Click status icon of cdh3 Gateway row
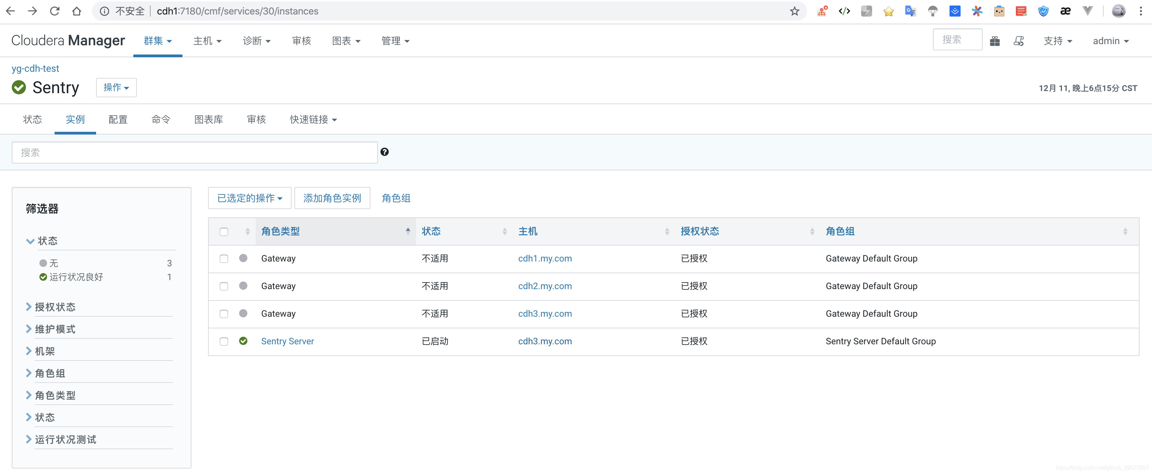The image size is (1152, 474). pos(243,313)
